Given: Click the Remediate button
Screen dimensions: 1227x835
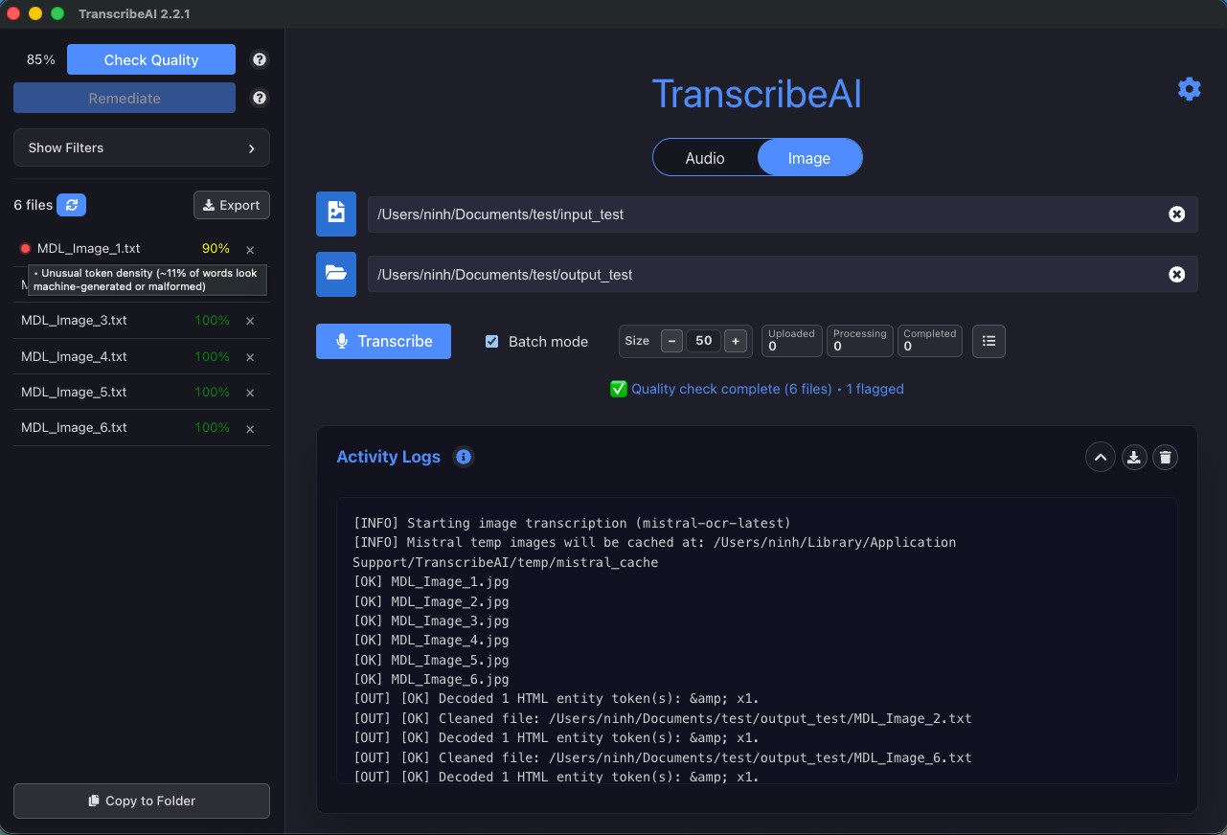Looking at the screenshot, I should click(x=125, y=98).
